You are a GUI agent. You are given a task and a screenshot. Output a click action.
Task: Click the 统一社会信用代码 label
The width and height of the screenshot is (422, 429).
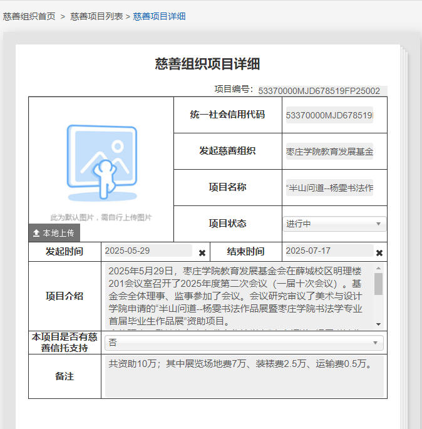coord(227,115)
